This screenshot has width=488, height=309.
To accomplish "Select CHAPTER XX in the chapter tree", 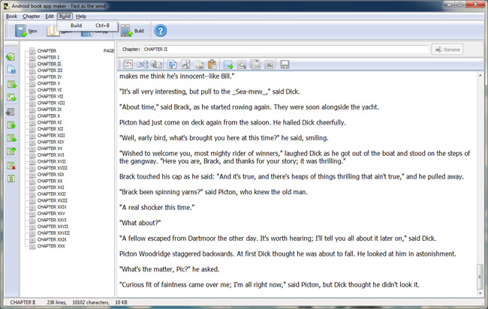I will pyautogui.click(x=50, y=181).
